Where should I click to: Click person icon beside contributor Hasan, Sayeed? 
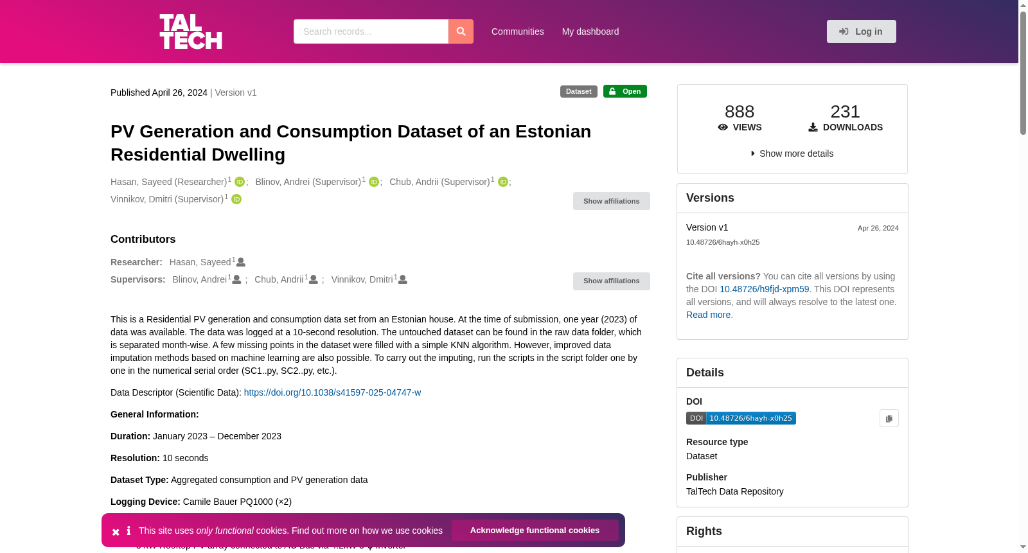click(241, 262)
